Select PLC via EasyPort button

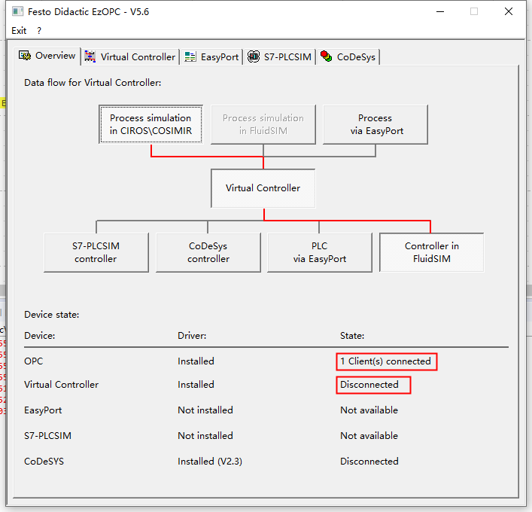pyautogui.click(x=320, y=252)
